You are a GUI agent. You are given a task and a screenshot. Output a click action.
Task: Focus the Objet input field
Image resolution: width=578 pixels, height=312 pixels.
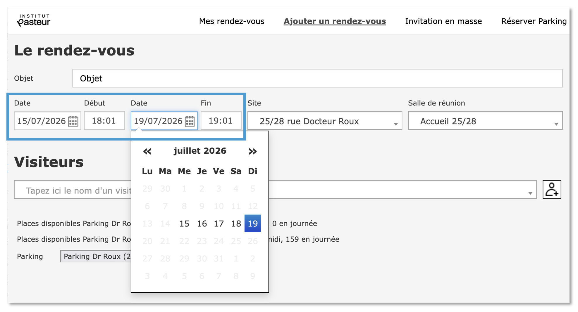point(317,78)
